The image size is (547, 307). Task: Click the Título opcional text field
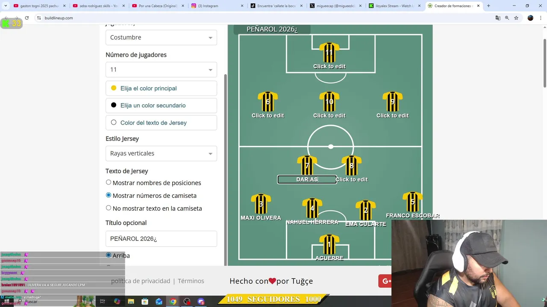point(161,239)
